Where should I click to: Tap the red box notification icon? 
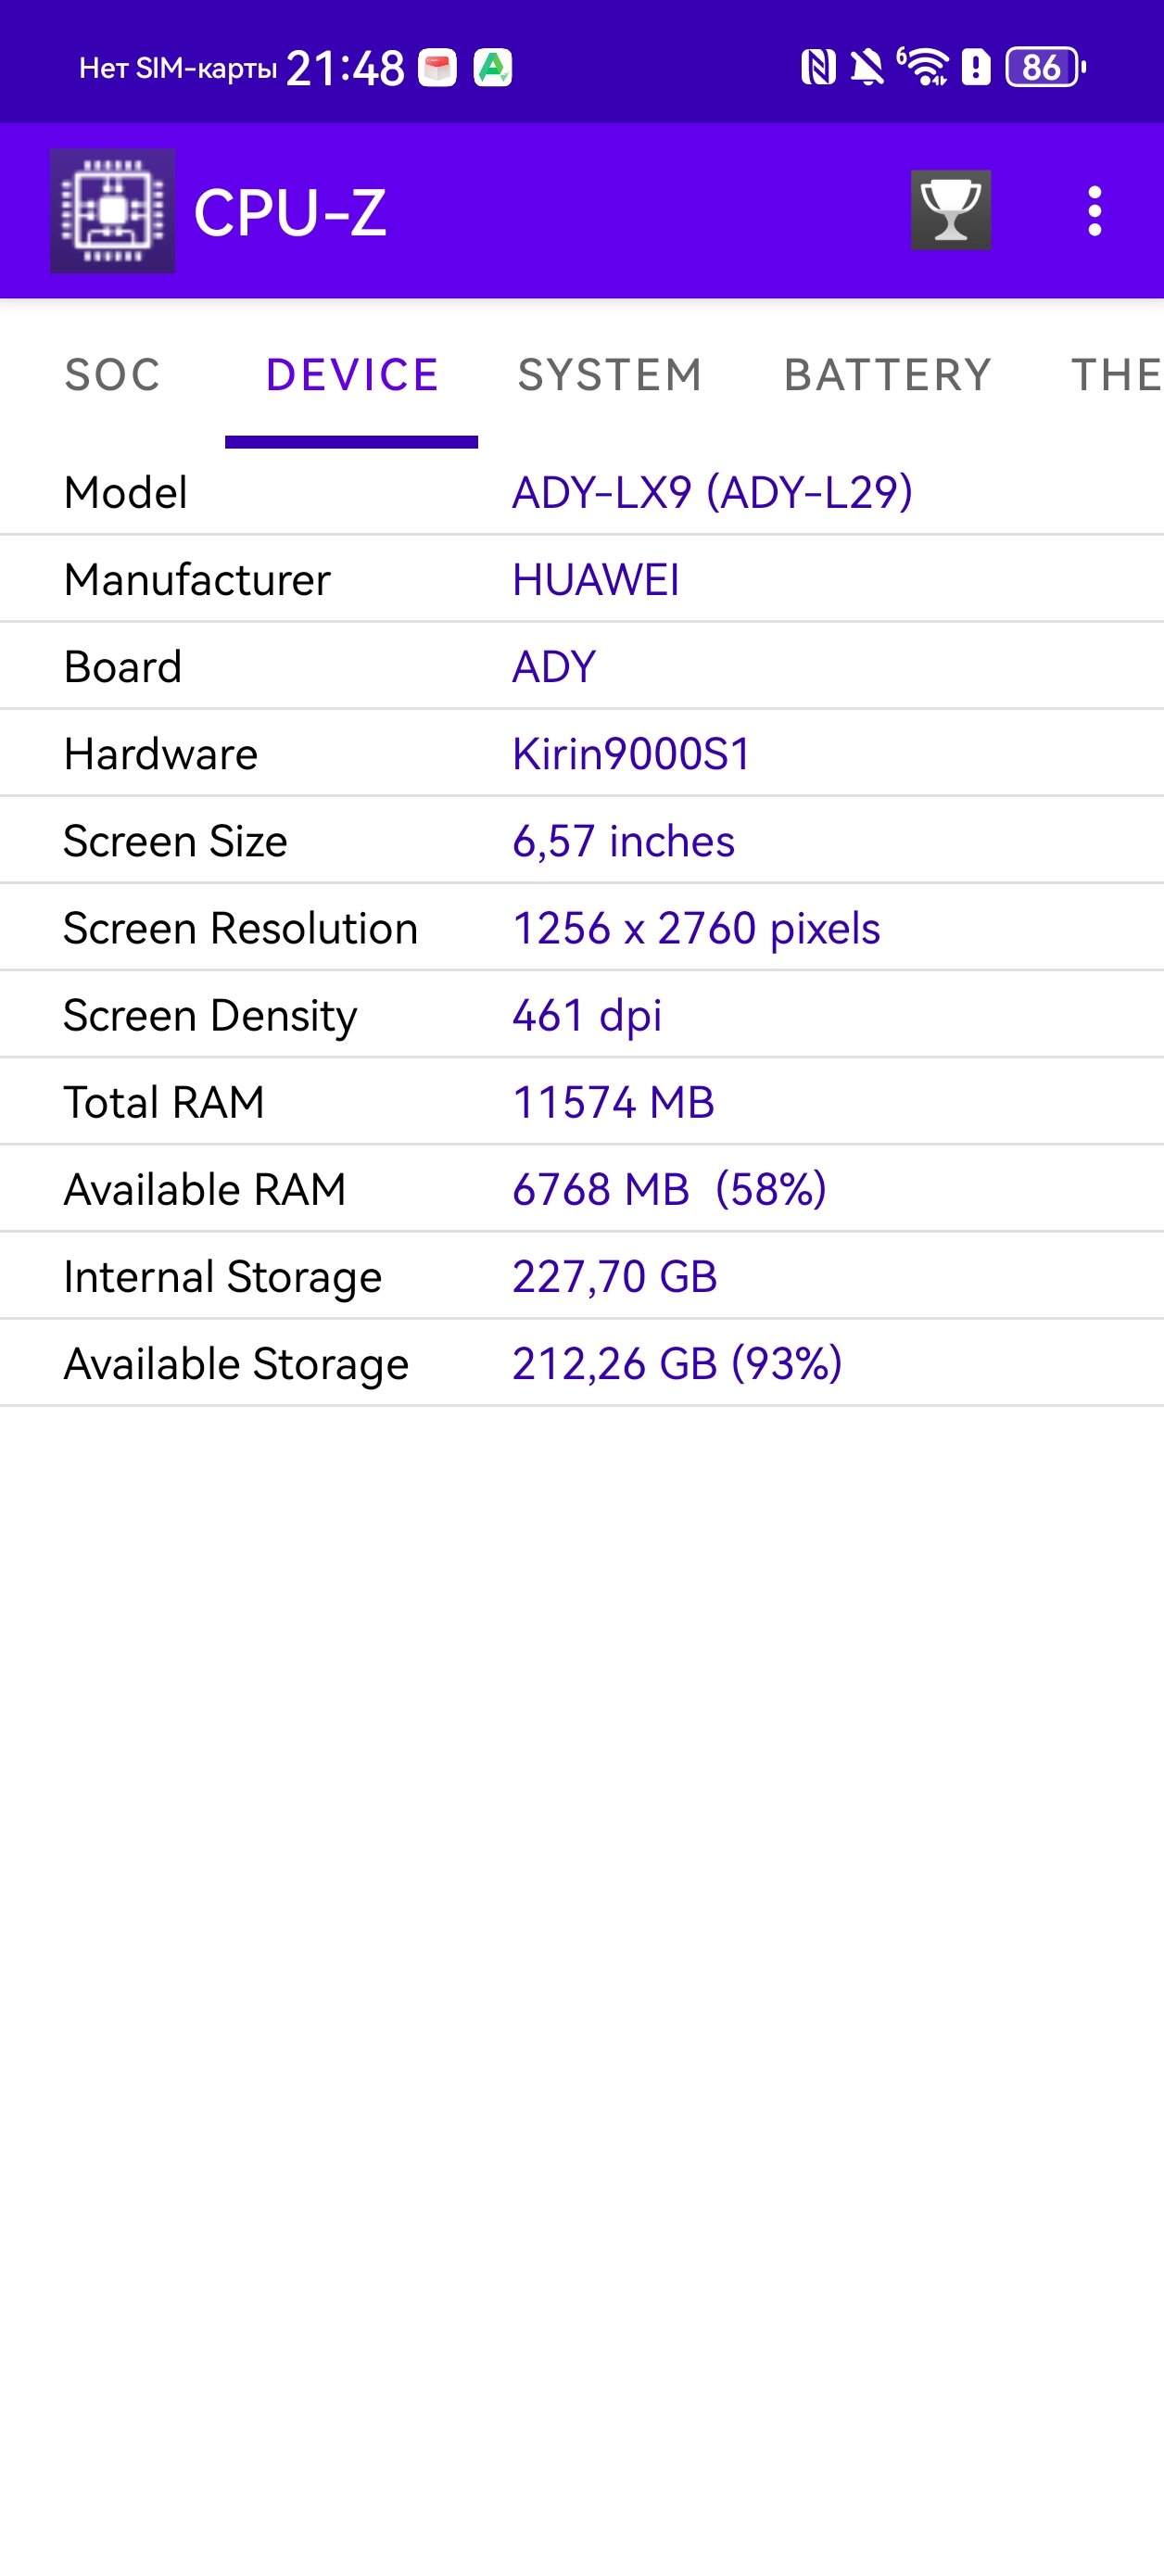(437, 68)
